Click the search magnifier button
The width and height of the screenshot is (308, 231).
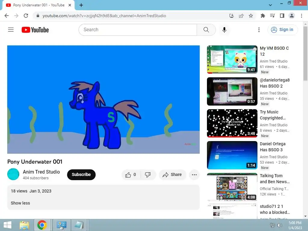click(x=206, y=30)
